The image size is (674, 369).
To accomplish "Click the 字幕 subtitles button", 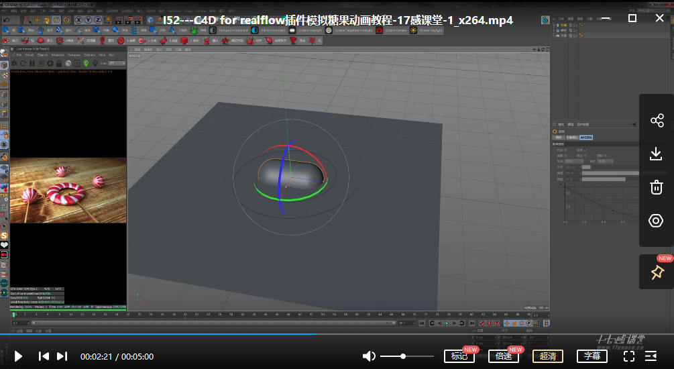I will [x=592, y=356].
